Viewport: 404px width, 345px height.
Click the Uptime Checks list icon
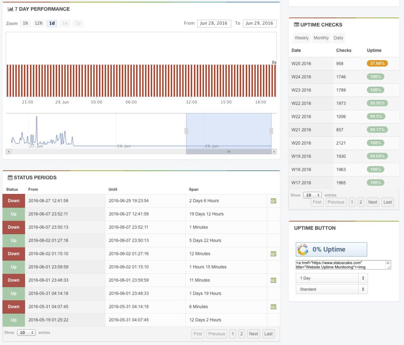pyautogui.click(x=297, y=25)
